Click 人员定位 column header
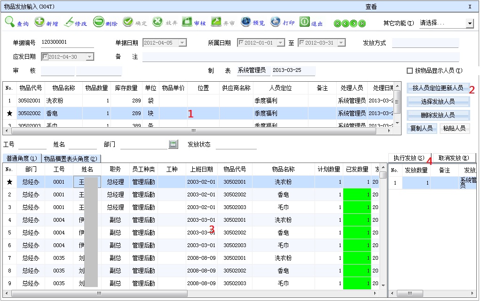The width and height of the screenshot is (481, 303). (280, 88)
